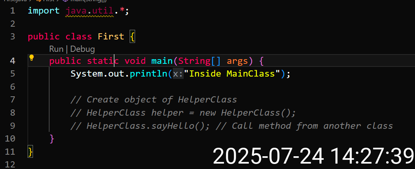The image size is (415, 169).
Task: Open the First class breadcrumb item
Action: click(x=49, y=0)
